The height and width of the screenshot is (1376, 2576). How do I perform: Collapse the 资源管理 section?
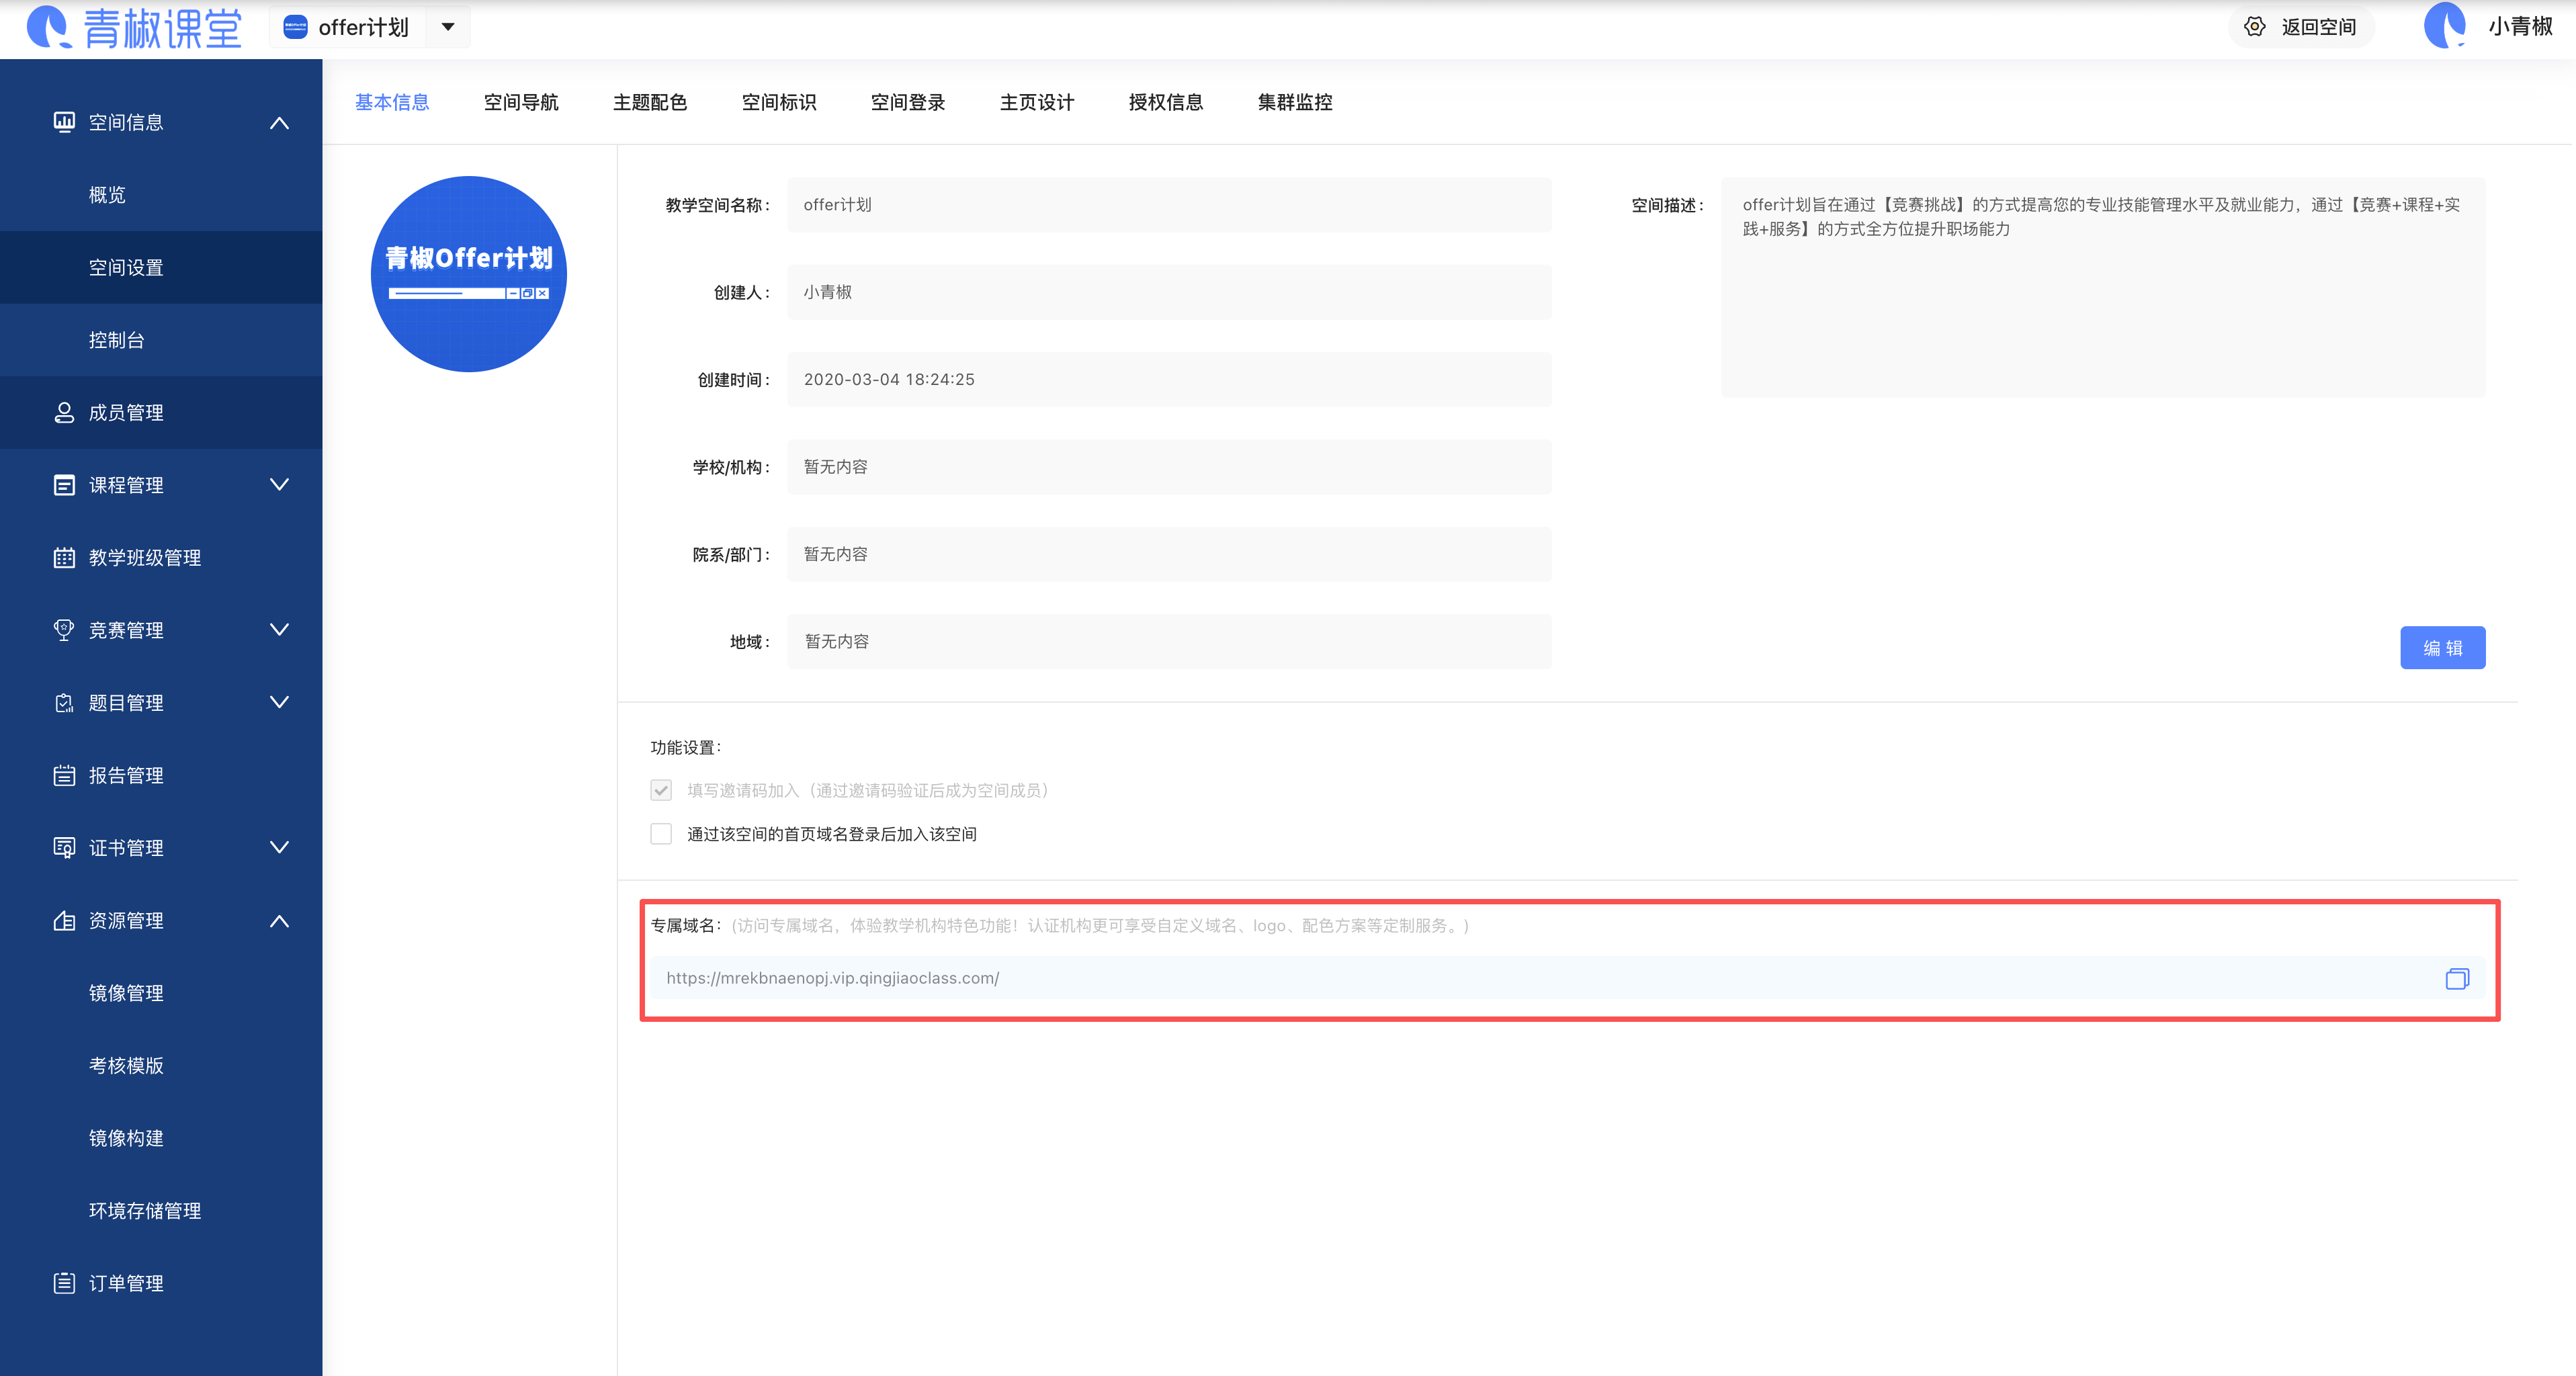(280, 920)
